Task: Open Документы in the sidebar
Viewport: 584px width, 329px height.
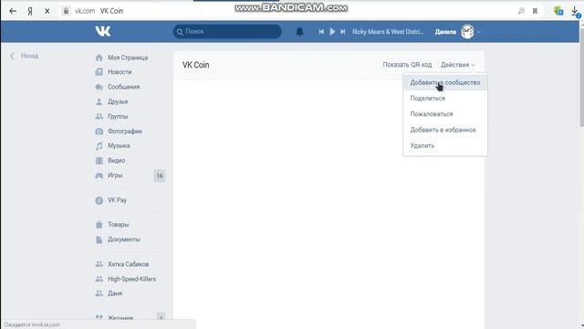Action: coord(124,239)
